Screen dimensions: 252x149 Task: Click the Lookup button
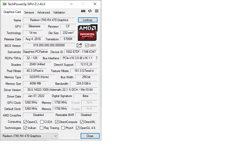point(88,20)
